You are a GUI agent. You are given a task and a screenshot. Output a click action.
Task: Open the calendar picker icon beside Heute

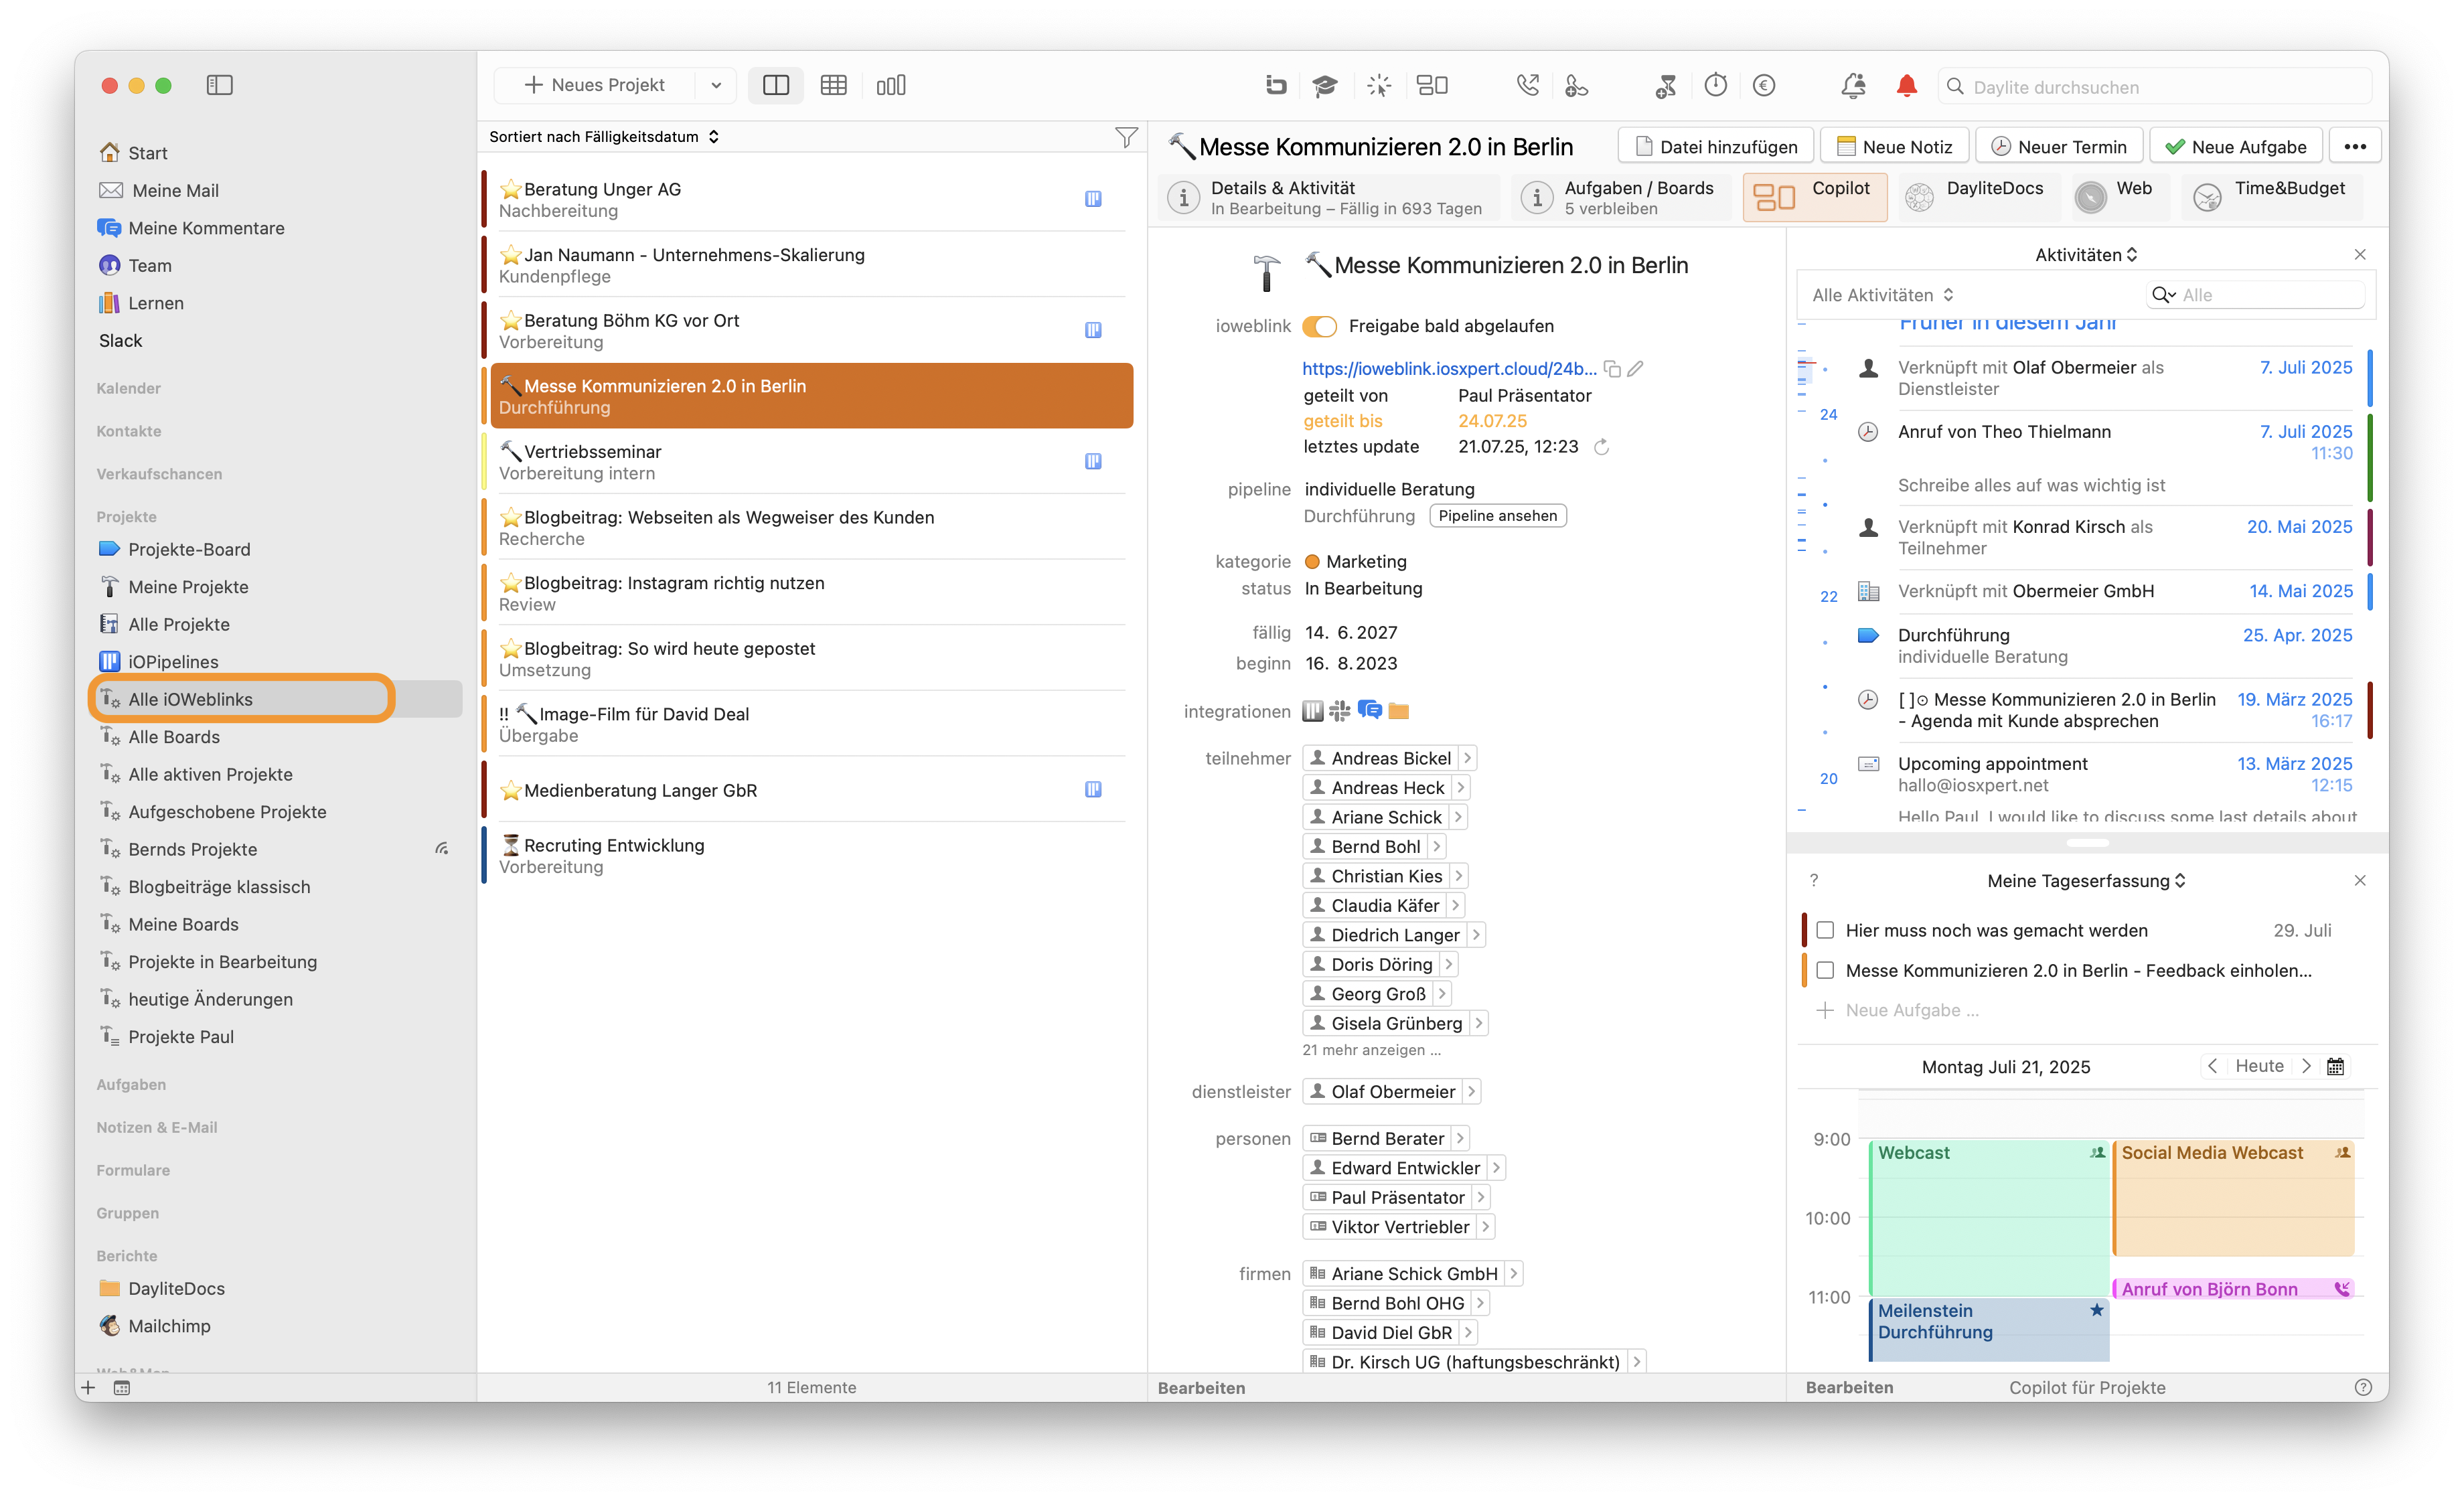click(x=2335, y=1067)
